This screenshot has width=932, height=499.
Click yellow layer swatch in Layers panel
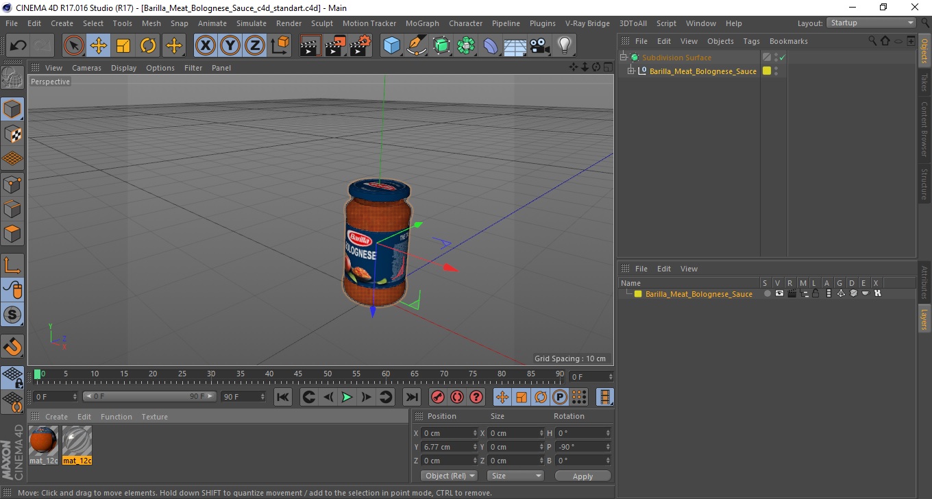tap(638, 294)
